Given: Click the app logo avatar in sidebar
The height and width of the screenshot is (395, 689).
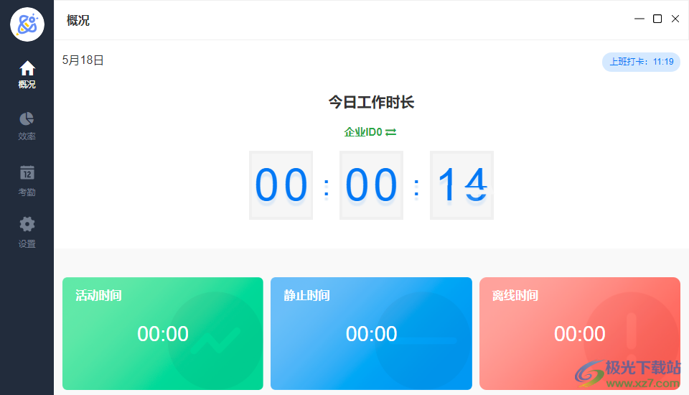Looking at the screenshot, I should pyautogui.click(x=27, y=24).
